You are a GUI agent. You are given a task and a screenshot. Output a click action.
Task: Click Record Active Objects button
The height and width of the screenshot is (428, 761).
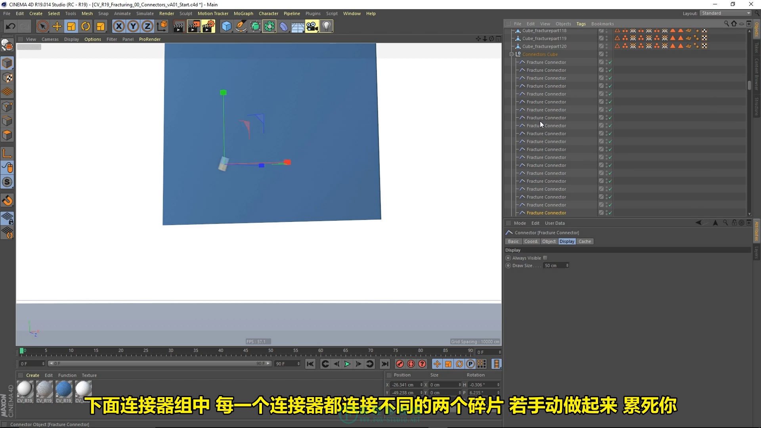coord(400,364)
